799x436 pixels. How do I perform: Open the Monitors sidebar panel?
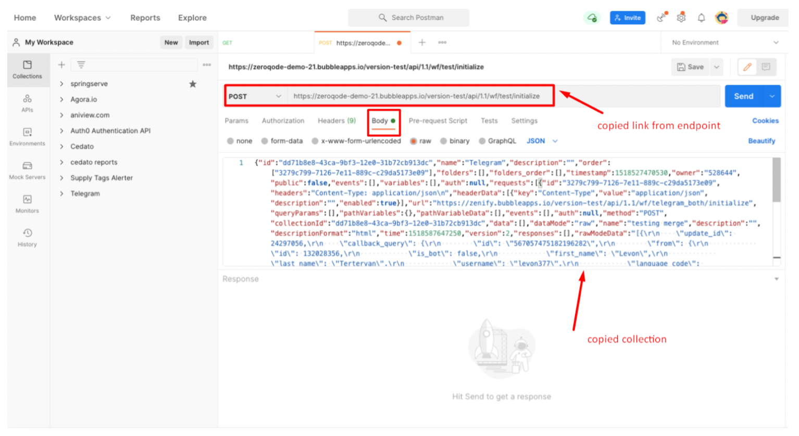point(27,203)
